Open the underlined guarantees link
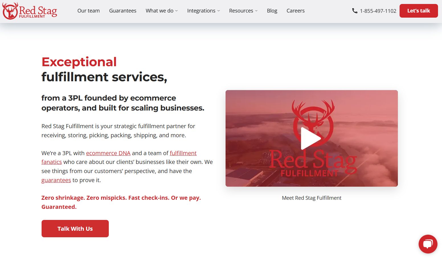This screenshot has height=258, width=442. click(56, 180)
